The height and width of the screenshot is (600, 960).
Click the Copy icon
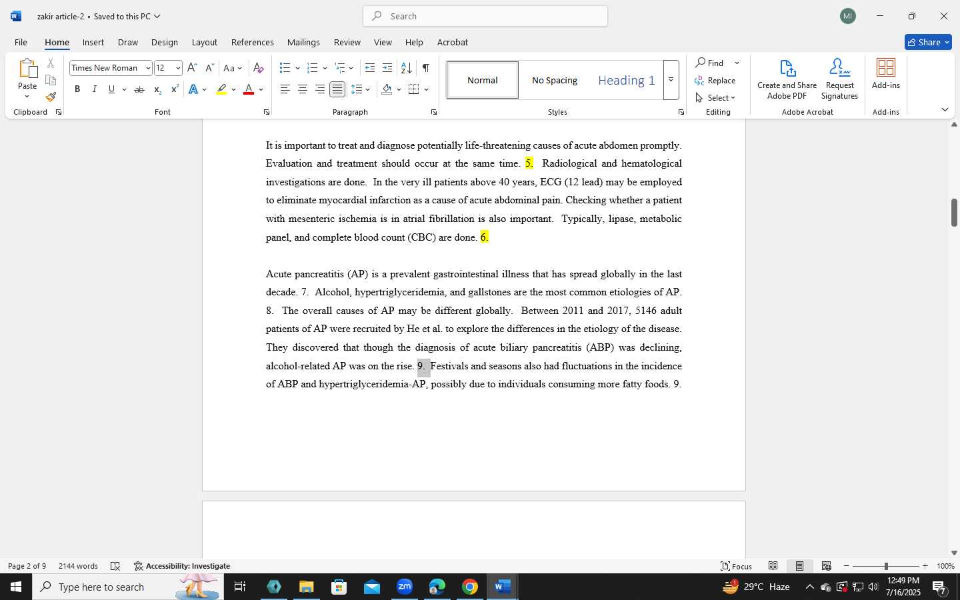(51, 80)
